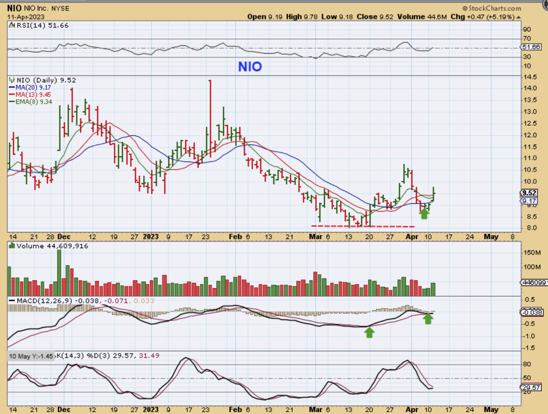Click the 'Close 9.52' header value
This screenshot has height=414, width=548.
(376, 17)
